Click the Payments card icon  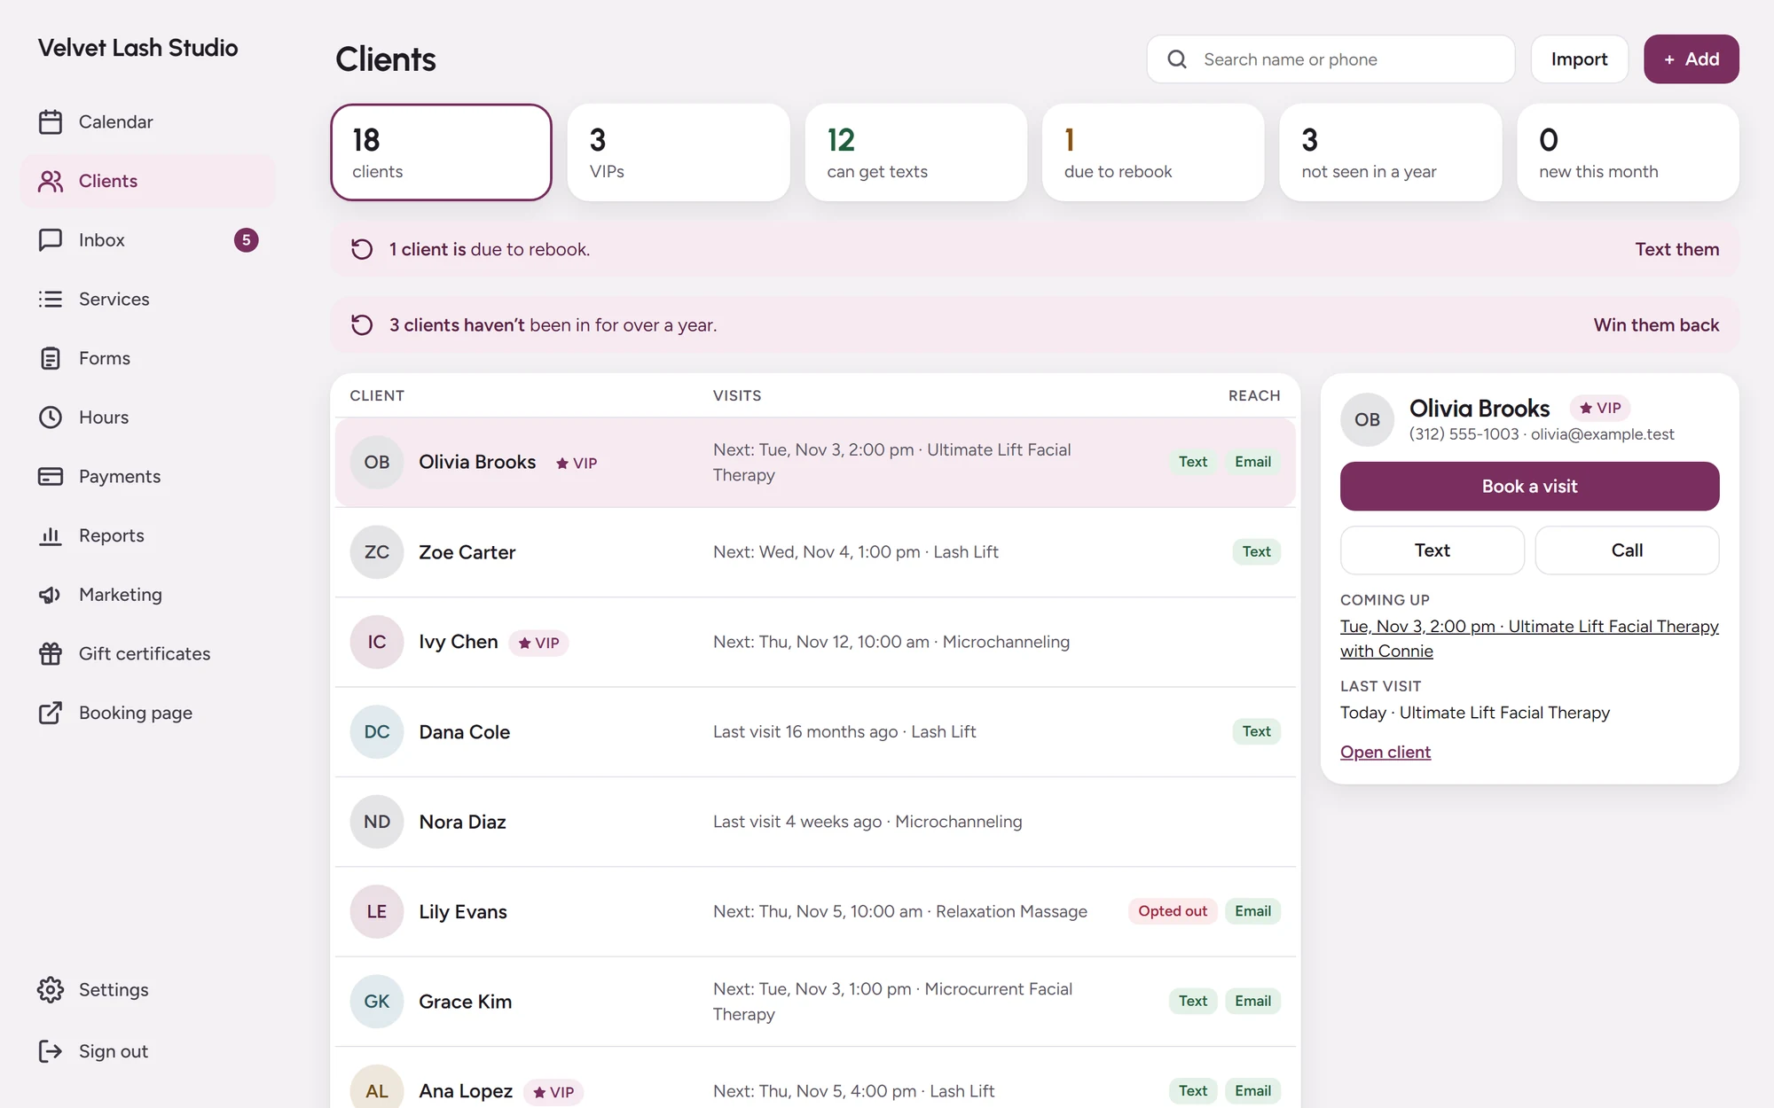[x=51, y=476]
